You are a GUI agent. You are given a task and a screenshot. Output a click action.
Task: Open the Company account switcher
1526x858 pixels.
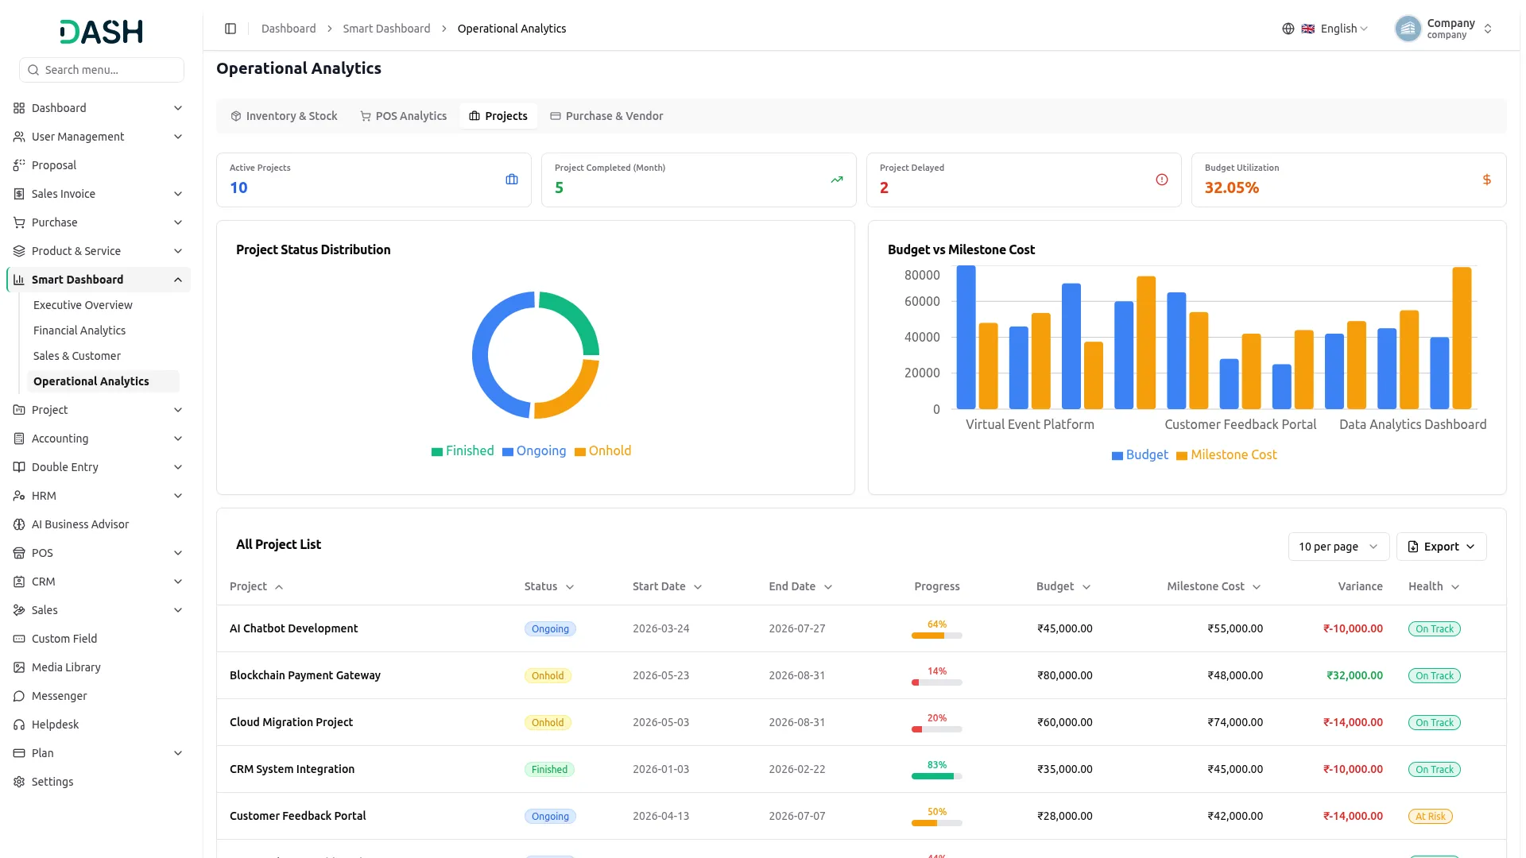(x=1443, y=29)
